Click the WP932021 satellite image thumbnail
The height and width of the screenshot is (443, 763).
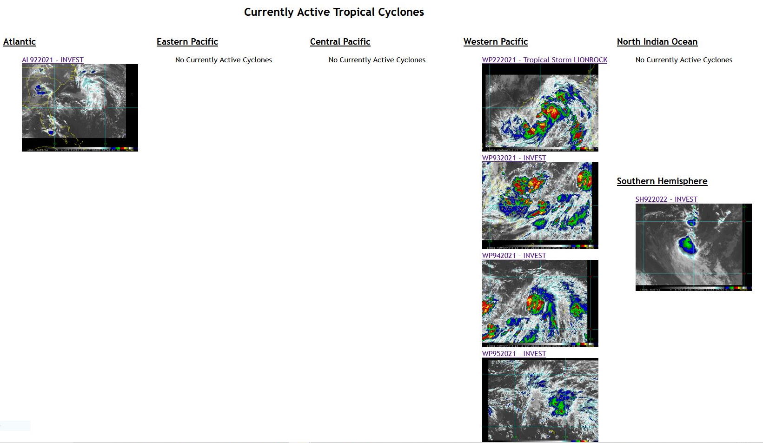click(x=540, y=205)
